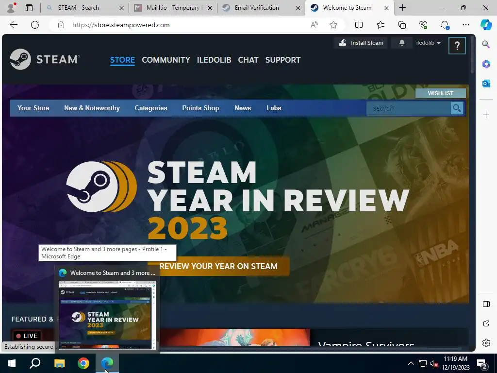
Task: Go back with the browser arrow
Action: point(13,25)
